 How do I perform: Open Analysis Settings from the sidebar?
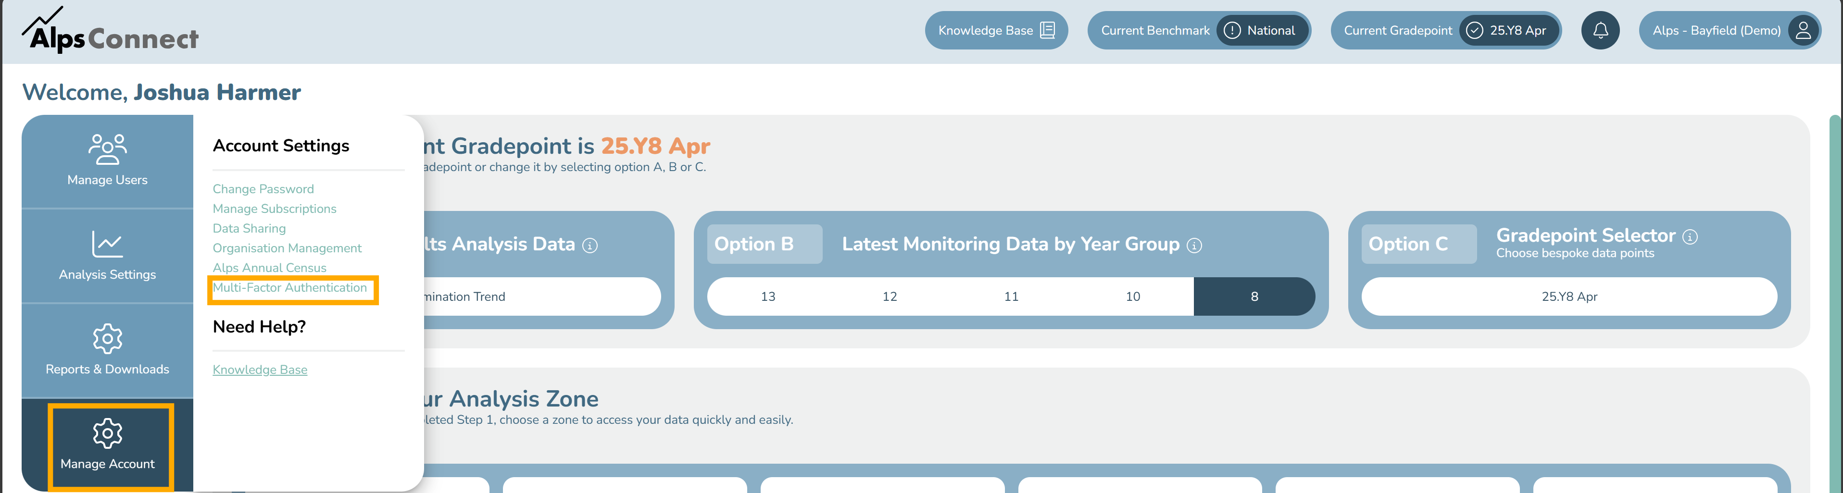tap(107, 256)
